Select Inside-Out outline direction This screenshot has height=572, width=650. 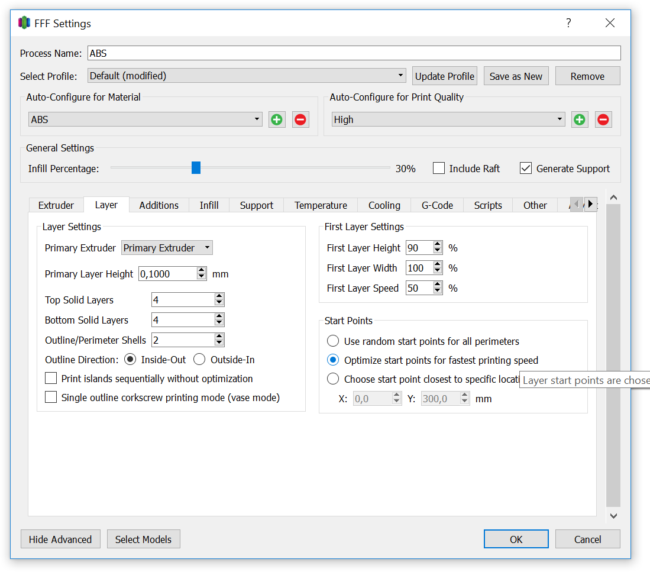(130, 360)
